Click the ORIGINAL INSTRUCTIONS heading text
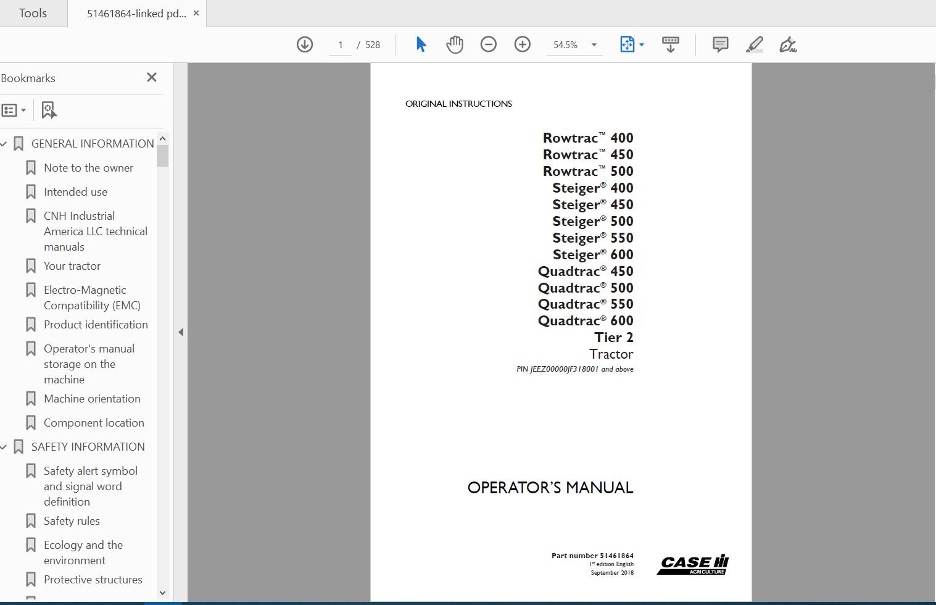Screen dimensions: 936x605 point(458,104)
